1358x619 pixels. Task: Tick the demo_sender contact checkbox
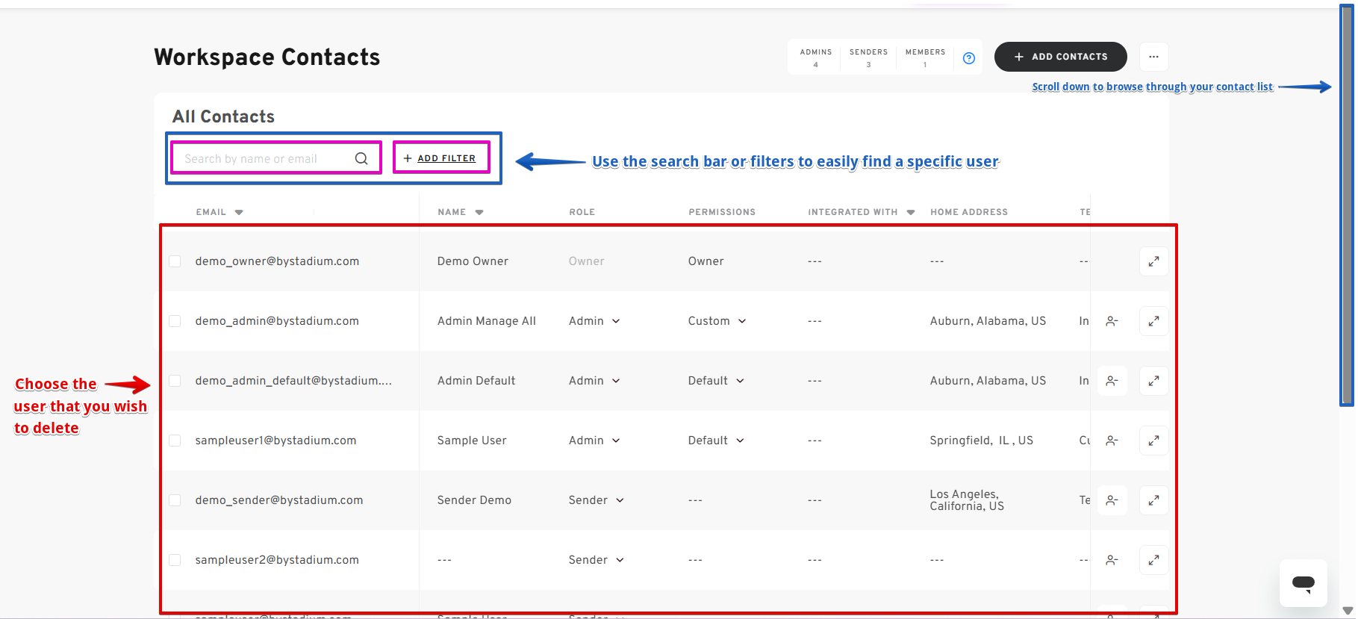175,500
